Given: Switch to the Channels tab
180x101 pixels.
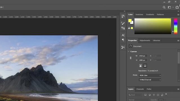Looking at the screenshot, I should coord(140,89).
